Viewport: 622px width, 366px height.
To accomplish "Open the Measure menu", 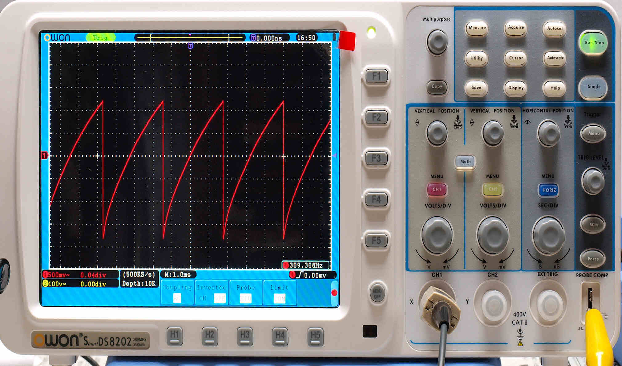I will point(477,28).
